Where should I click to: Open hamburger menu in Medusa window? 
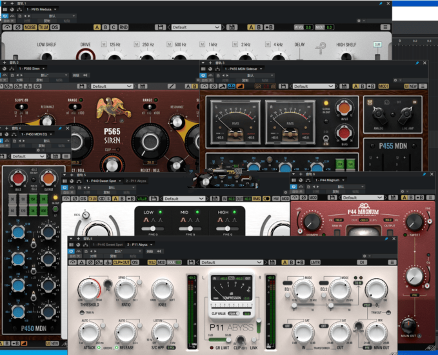385,27
